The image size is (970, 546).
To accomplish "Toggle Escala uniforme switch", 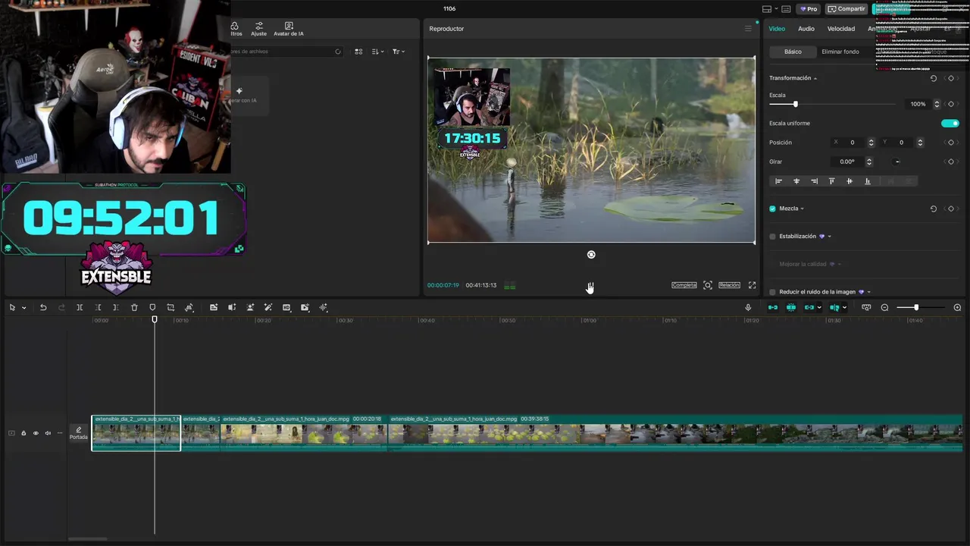I will [950, 123].
